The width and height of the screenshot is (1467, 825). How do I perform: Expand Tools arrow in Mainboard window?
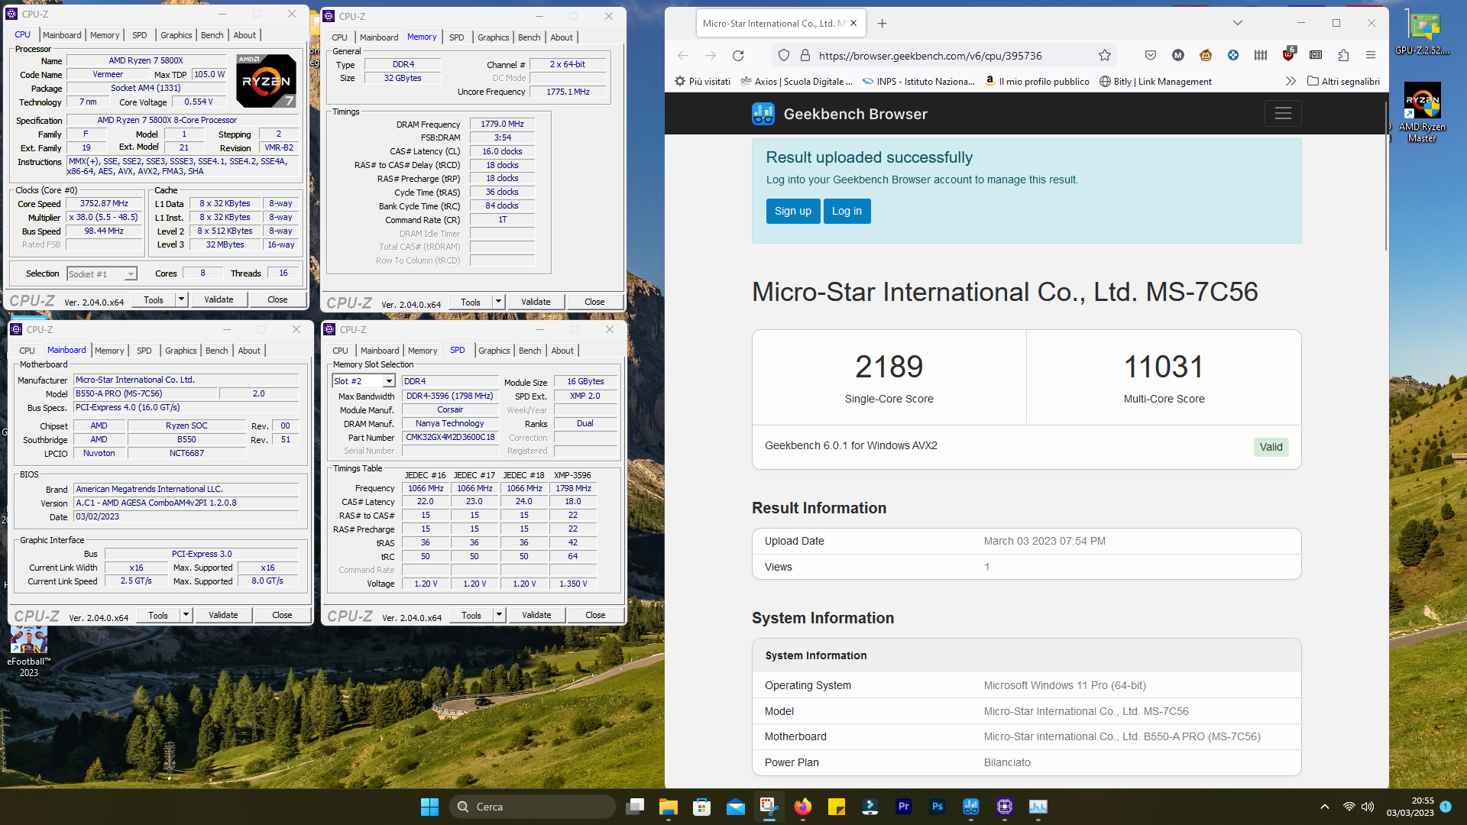(186, 615)
